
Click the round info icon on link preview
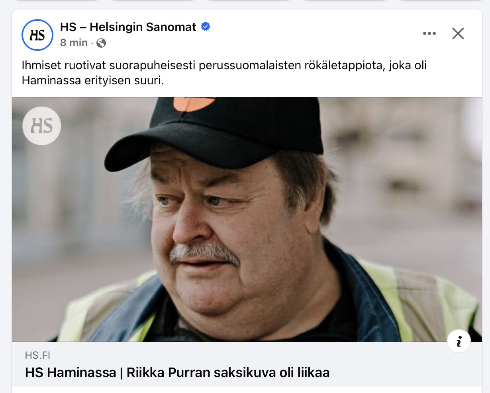pyautogui.click(x=459, y=341)
